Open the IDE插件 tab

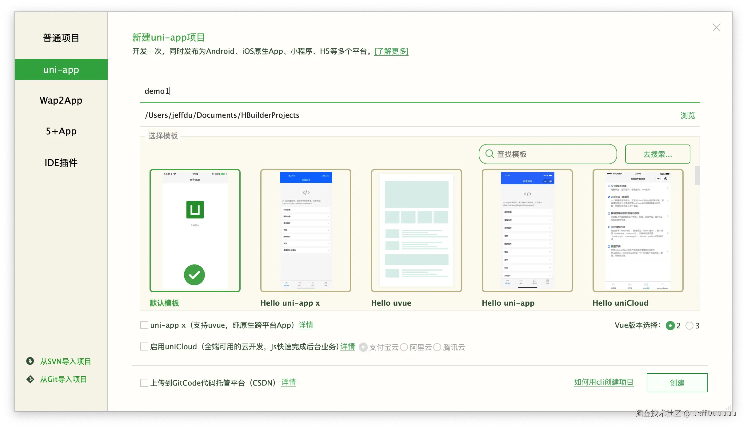tap(61, 163)
